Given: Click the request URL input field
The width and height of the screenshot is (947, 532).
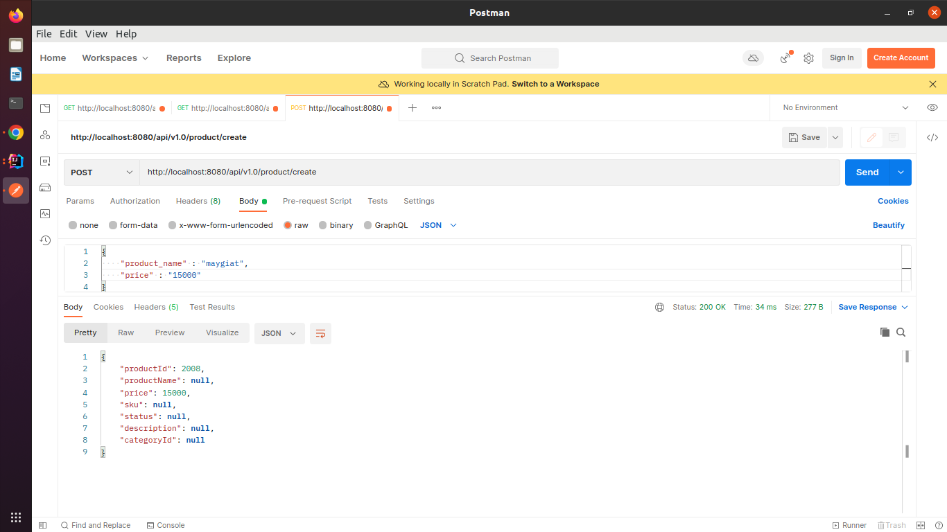Looking at the screenshot, I should pos(489,172).
